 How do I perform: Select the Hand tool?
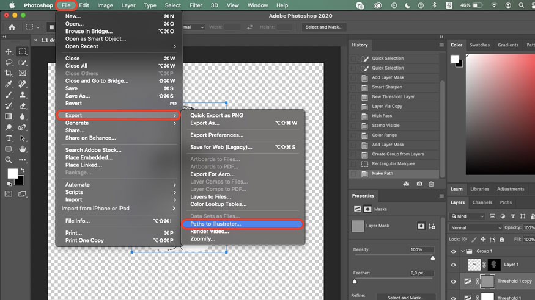click(23, 149)
